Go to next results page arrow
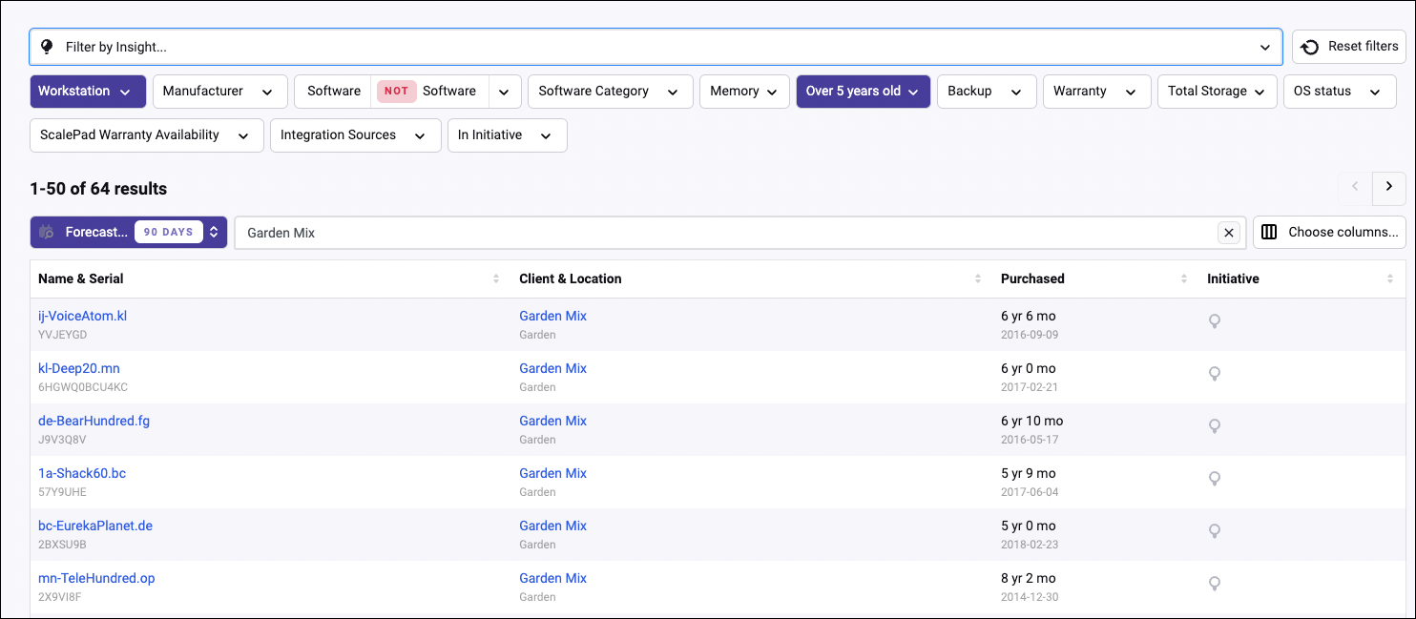The image size is (1416, 619). point(1388,187)
